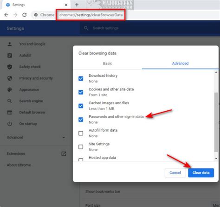The image size is (220, 207).
Task: Open Appearance settings
Action: coord(29,90)
